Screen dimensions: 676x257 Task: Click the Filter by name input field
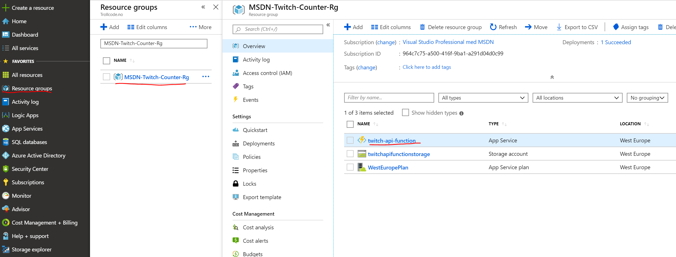[389, 98]
